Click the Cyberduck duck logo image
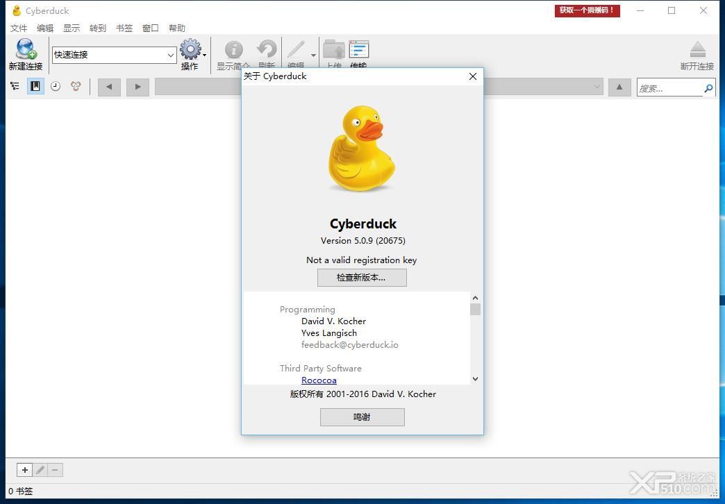 pos(362,149)
